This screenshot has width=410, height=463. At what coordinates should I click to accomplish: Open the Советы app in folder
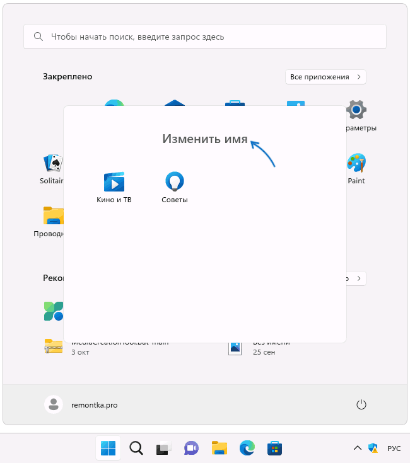(174, 187)
